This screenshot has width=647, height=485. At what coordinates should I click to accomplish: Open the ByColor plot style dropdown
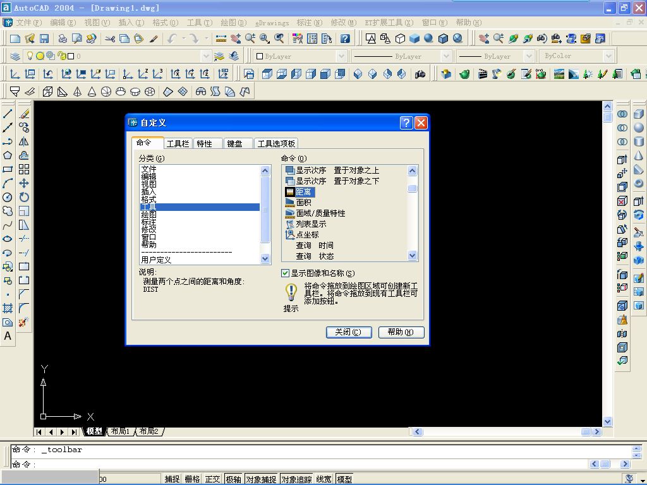click(608, 56)
